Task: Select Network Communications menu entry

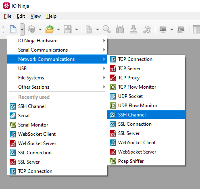Action: click(57, 59)
